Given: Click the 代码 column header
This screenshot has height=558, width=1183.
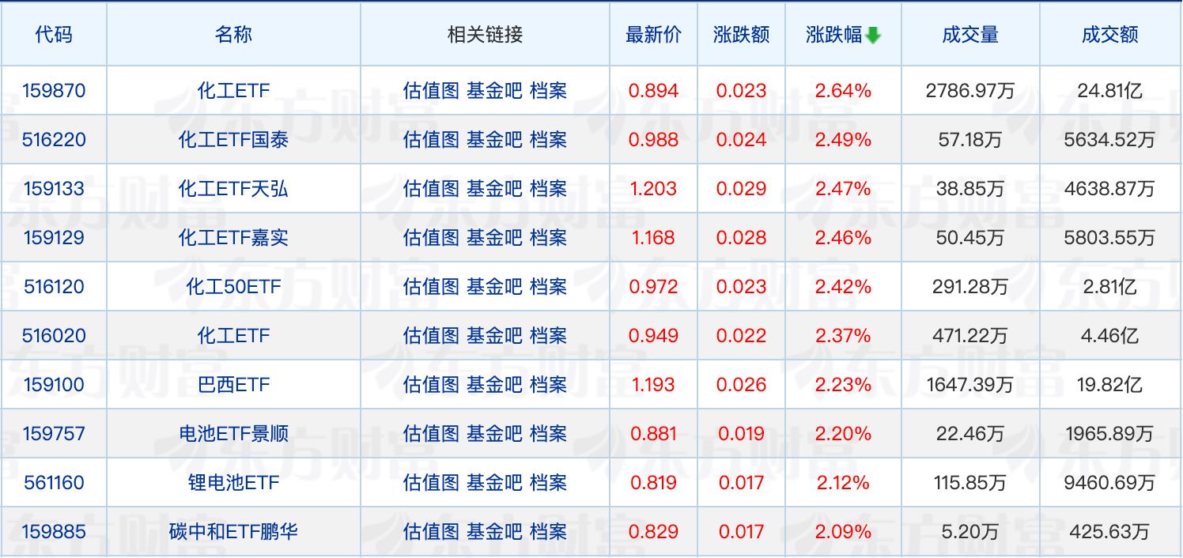Looking at the screenshot, I should pyautogui.click(x=54, y=35).
